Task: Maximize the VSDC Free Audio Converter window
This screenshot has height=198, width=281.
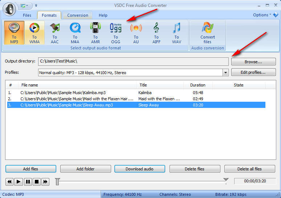Action: coord(267,5)
